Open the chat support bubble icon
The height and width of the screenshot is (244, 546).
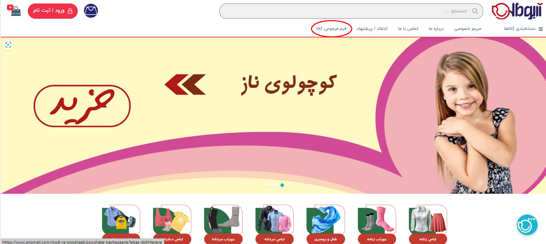[x=527, y=225]
